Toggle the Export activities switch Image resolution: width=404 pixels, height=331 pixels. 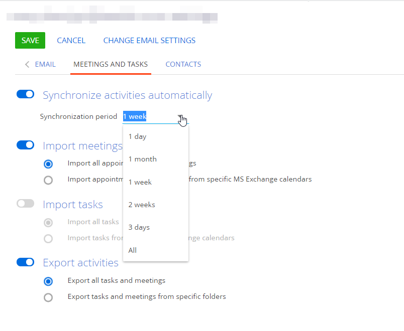[x=26, y=262]
